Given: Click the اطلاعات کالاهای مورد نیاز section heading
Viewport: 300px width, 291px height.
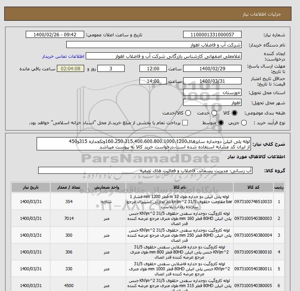Looking at the screenshot, I should [256, 157].
